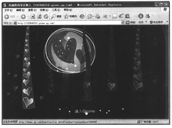Viewport: 172px width, 128px height.
Task: Open Search (搜索) magnifier icon
Action: tap(53, 17)
